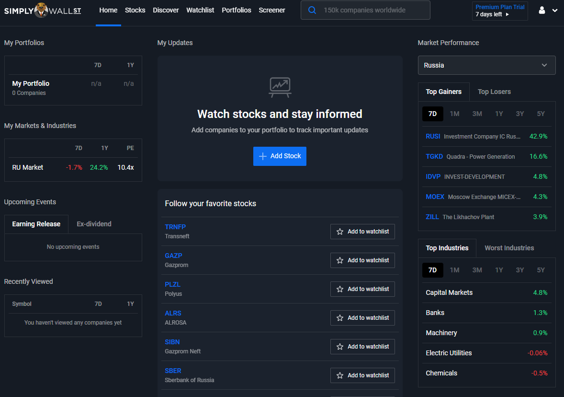Select 3Y period for Top Gainers
564x397 pixels.
coord(520,114)
